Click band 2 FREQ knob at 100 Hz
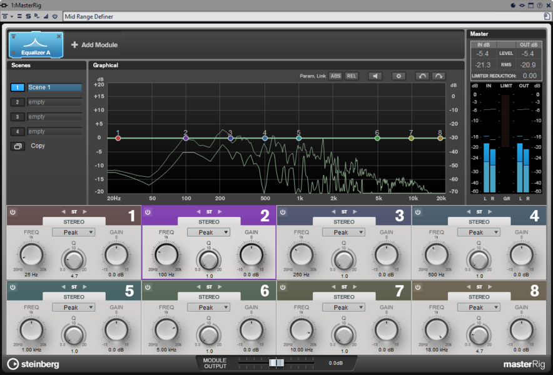 [166, 255]
